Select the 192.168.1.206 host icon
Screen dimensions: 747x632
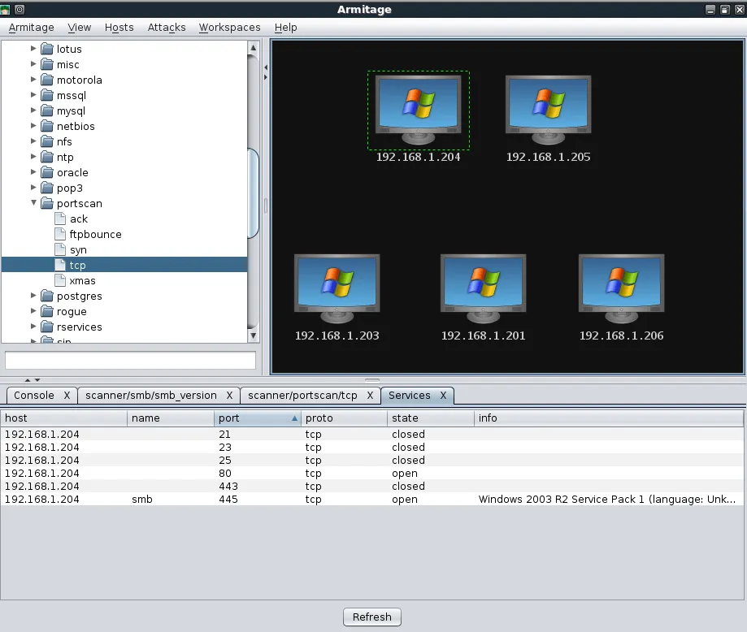coord(621,287)
